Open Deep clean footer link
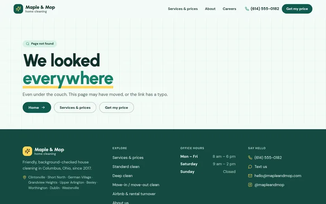 point(122,176)
